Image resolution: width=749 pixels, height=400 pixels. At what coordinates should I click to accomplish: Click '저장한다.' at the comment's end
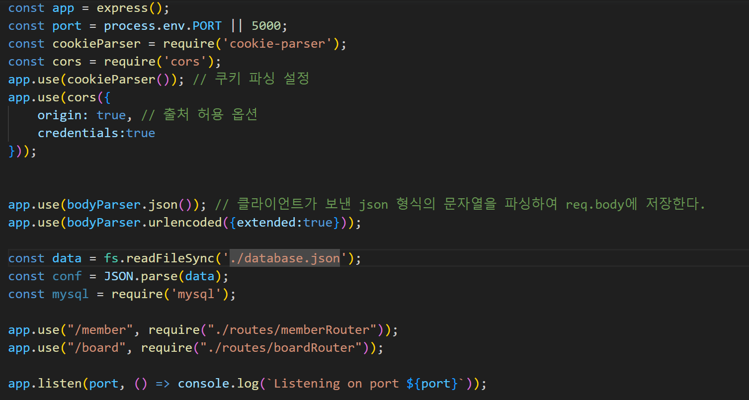pyautogui.click(x=676, y=205)
